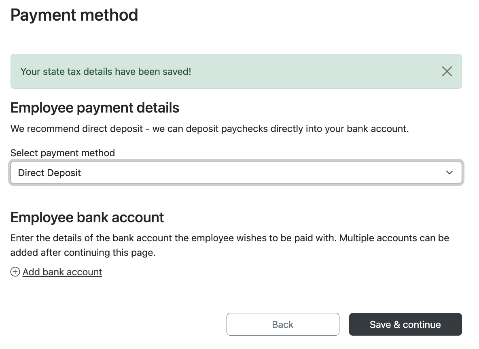
Task: Click the Select payment method field label
Action: click(x=63, y=153)
